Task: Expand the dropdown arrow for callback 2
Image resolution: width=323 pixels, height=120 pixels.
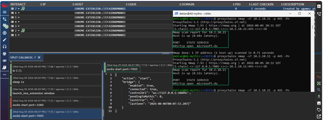Action: coord(19,31)
